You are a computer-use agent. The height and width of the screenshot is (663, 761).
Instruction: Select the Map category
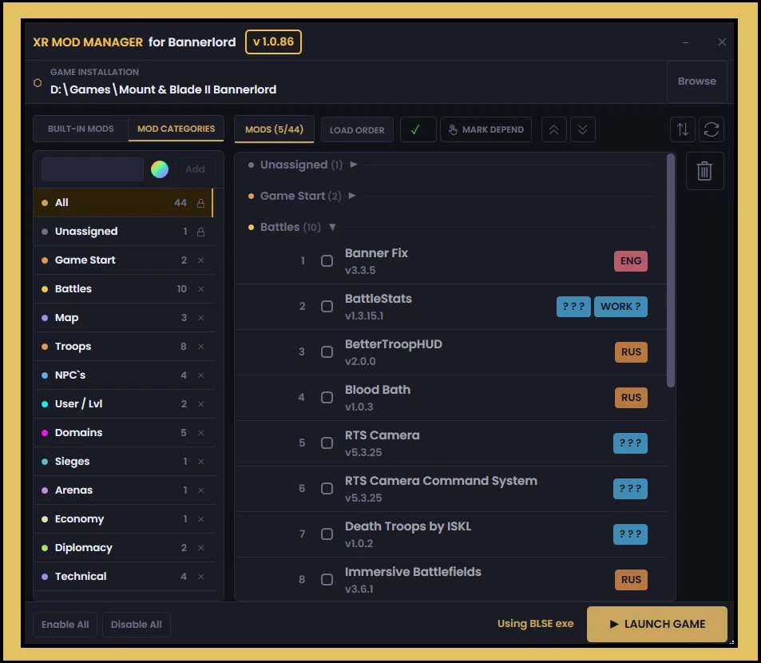pyautogui.click(x=125, y=317)
